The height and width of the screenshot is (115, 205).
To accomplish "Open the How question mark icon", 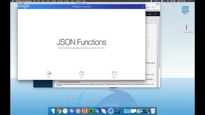I will click(x=82, y=73).
